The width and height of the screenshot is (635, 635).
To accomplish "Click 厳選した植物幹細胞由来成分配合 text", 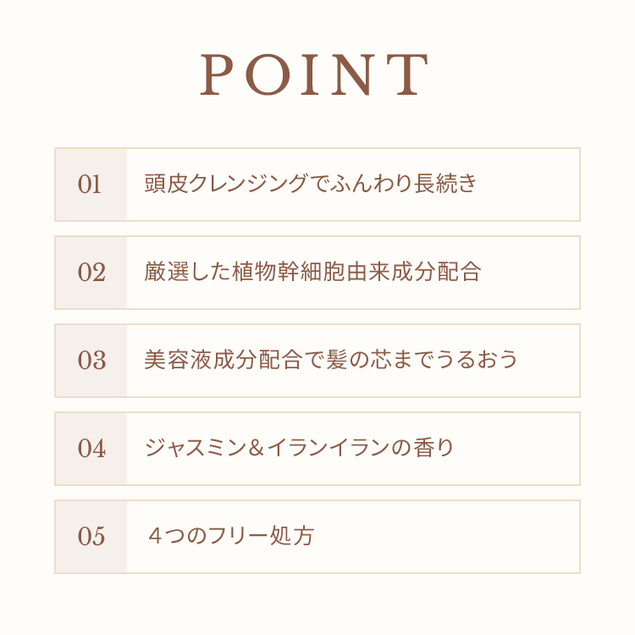I will coord(312,271).
